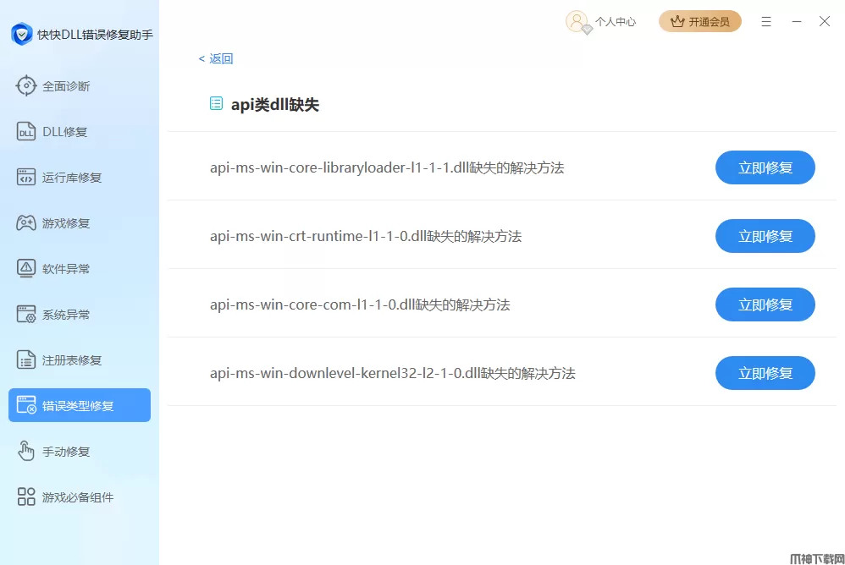Screen dimensions: 845x565
Task: Click the 注册表修复 list icon
Action: [x=26, y=359]
